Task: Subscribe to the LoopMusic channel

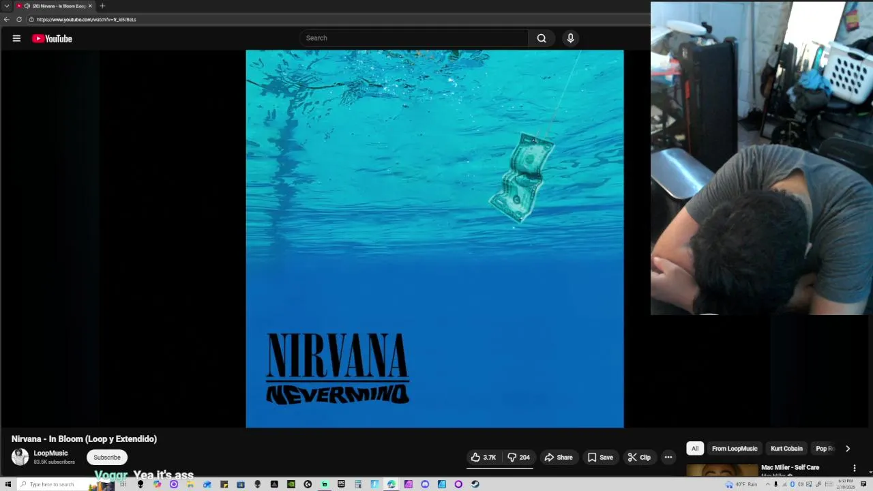Action: tap(107, 457)
